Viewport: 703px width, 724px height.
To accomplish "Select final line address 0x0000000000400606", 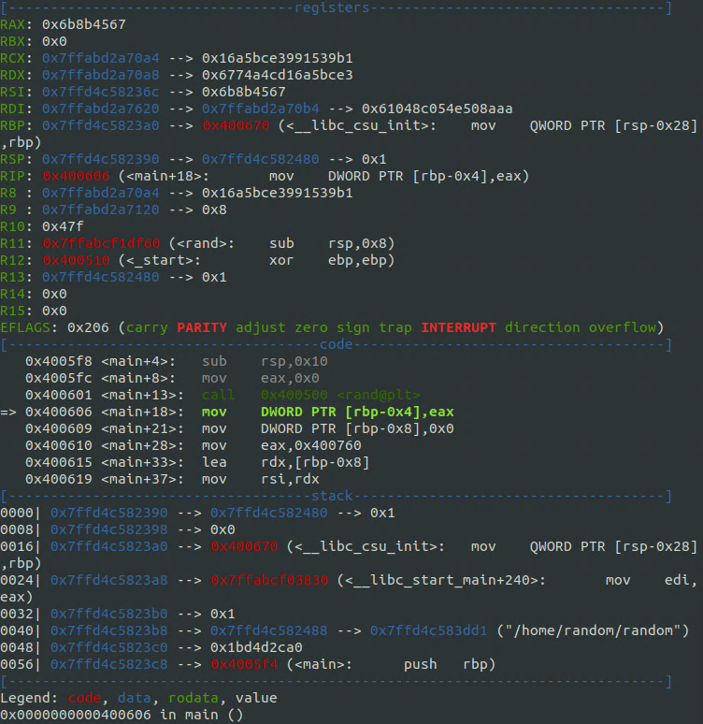I will coord(76,715).
